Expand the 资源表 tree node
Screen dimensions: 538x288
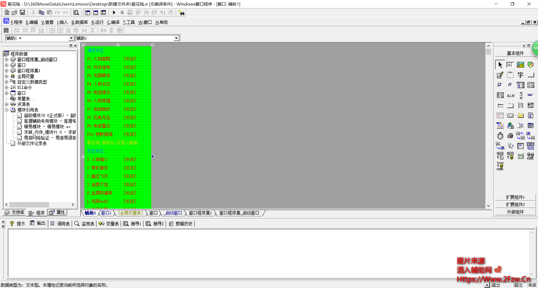6,104
